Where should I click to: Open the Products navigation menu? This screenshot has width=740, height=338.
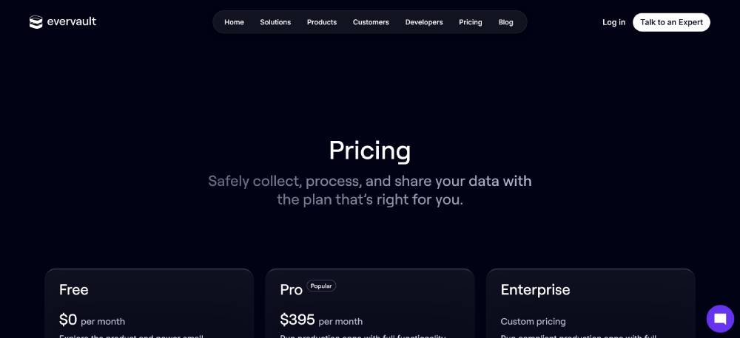click(x=322, y=22)
